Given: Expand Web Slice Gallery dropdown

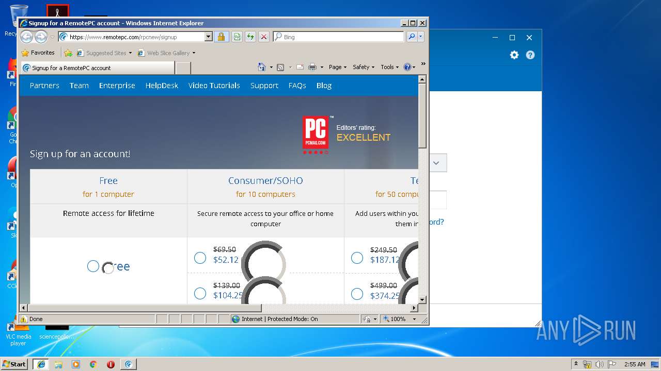Looking at the screenshot, I should point(194,53).
